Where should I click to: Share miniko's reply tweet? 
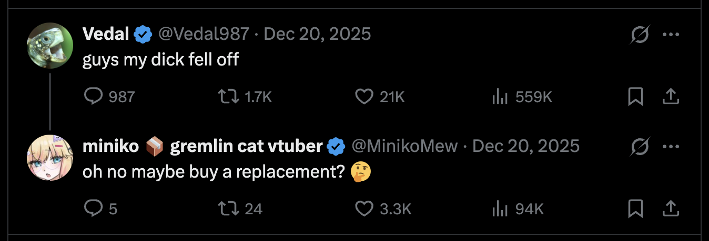670,209
